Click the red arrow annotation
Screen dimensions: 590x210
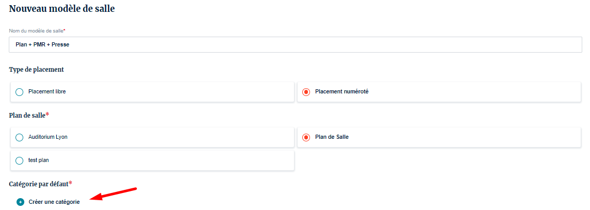(113, 193)
